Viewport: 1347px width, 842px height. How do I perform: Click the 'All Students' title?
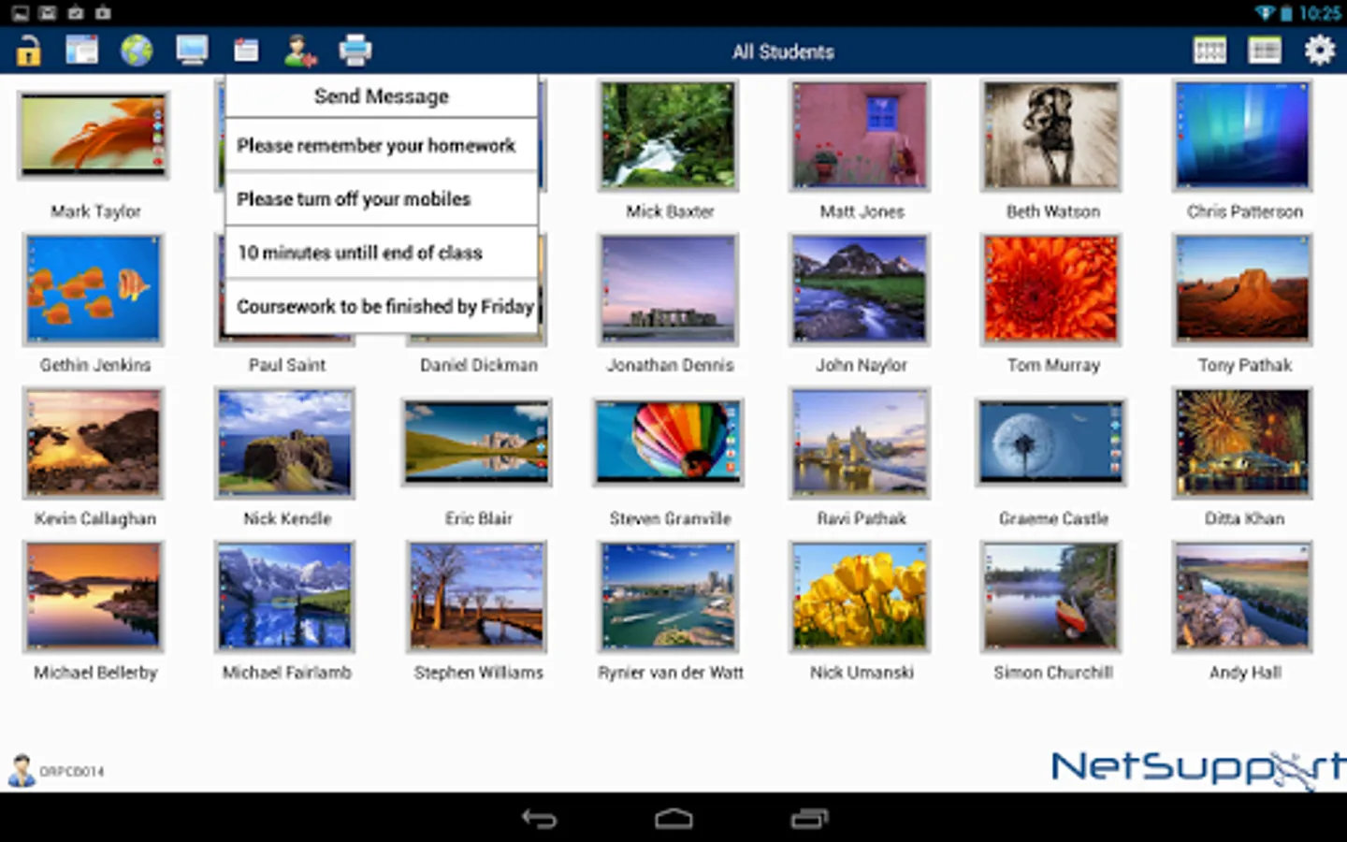[783, 51]
